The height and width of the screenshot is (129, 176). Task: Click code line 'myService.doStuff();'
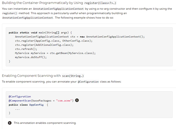click(x=30, y=57)
